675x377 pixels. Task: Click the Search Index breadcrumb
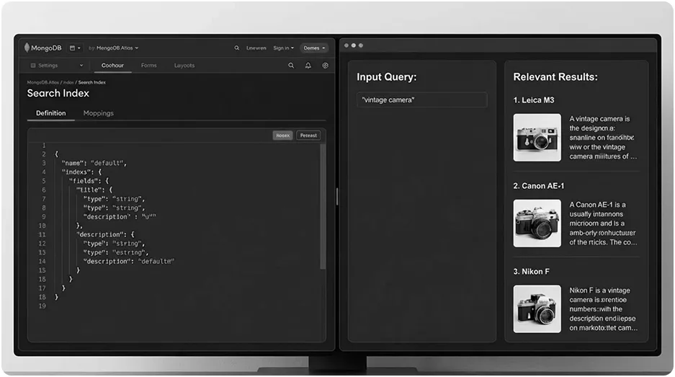coord(91,82)
